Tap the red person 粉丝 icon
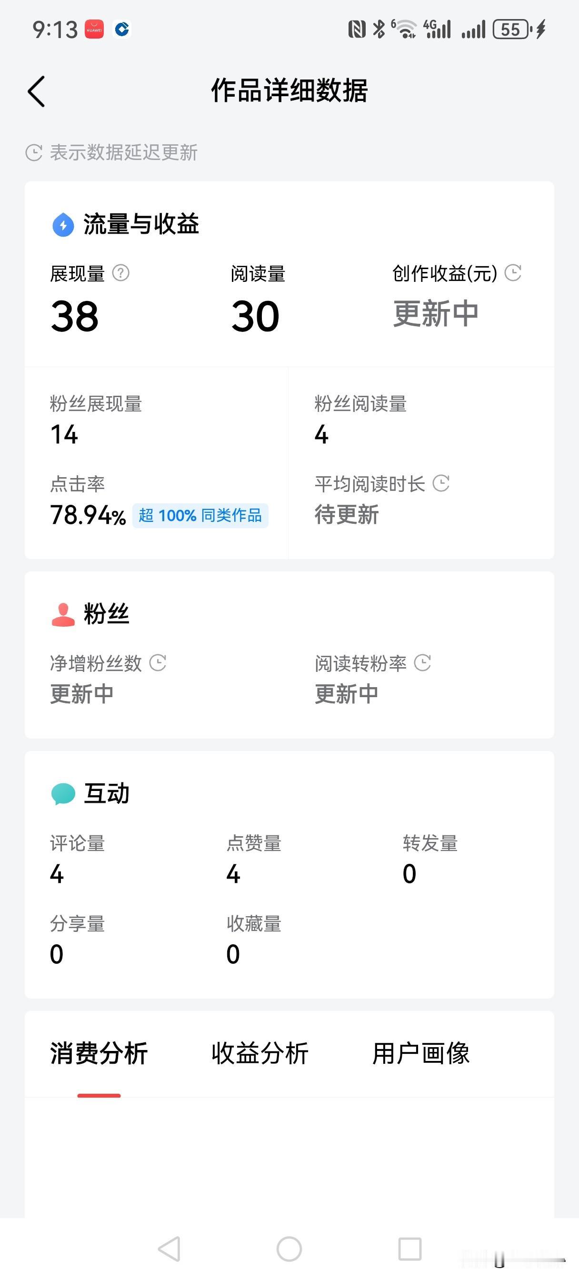This screenshot has width=579, height=1280. tap(63, 615)
